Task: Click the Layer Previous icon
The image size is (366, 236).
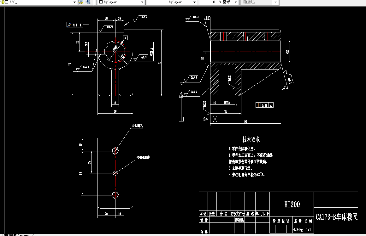Action: pyautogui.click(x=88, y=2)
